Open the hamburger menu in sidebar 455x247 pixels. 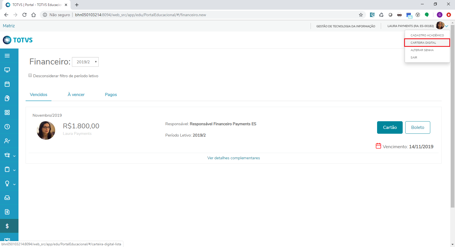[x=7, y=56]
